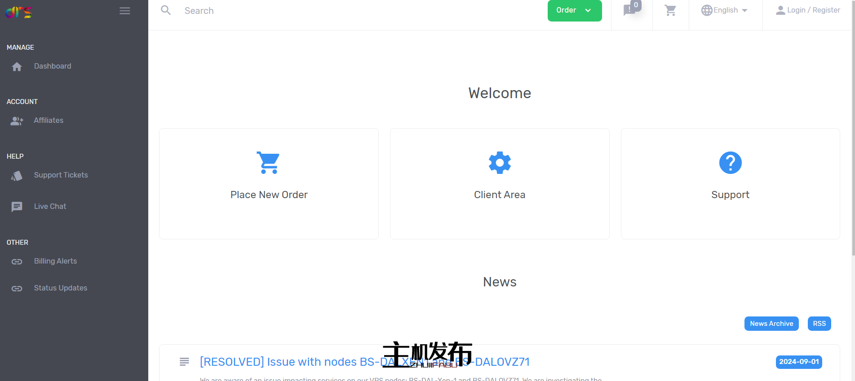Screen dimensions: 855x381
Task: Click the shopping cart icon in header
Action: pos(670,10)
